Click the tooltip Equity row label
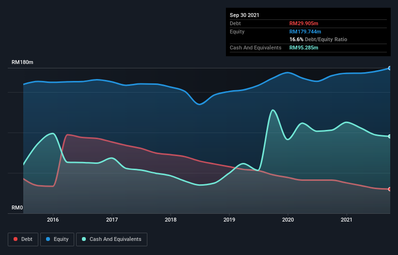 pyautogui.click(x=237, y=32)
